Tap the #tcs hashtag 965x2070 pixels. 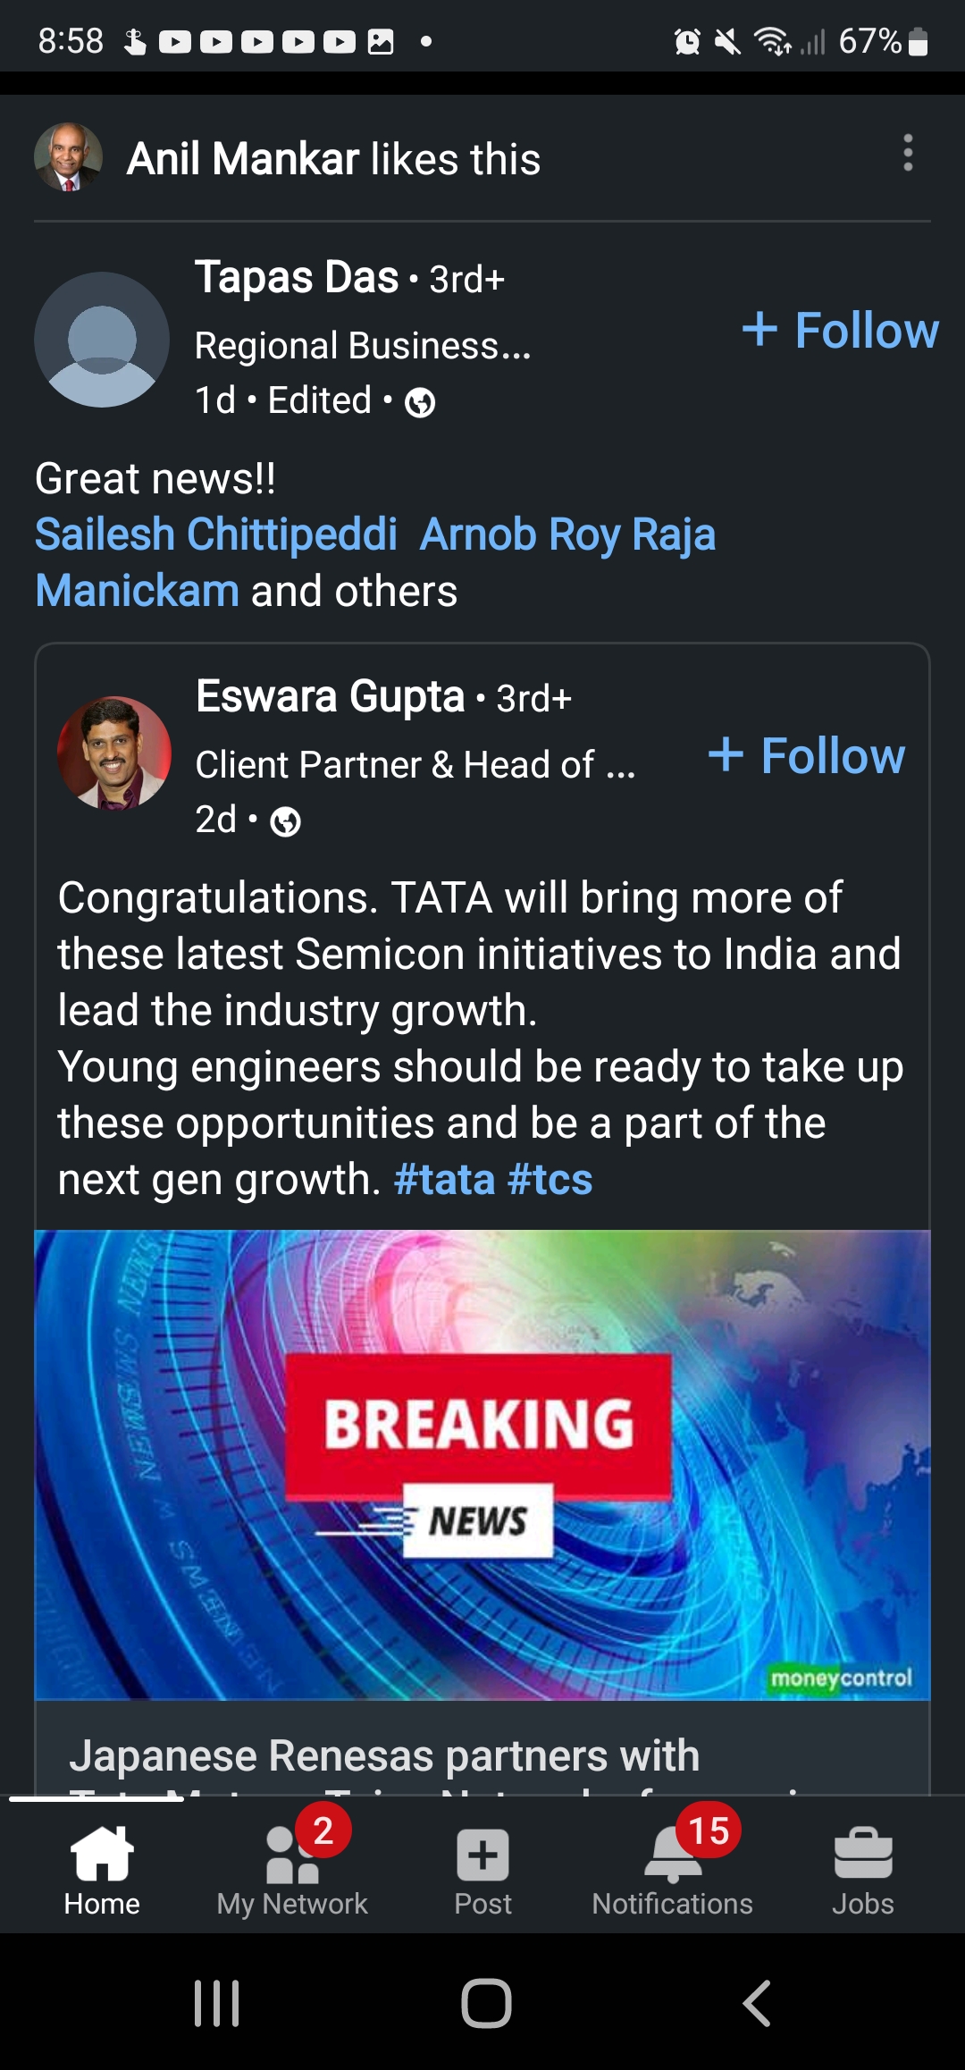(x=550, y=1180)
